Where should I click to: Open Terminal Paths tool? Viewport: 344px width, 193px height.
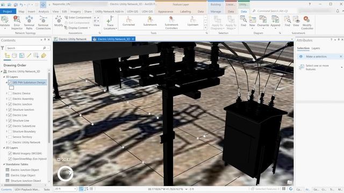point(29,23)
